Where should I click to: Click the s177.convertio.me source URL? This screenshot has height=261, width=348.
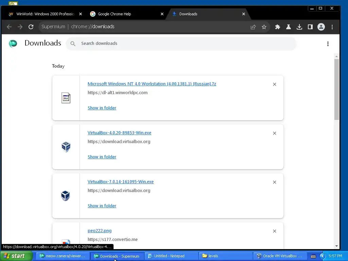pos(112,240)
